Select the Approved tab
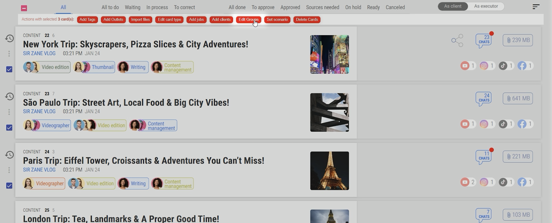 (x=290, y=7)
